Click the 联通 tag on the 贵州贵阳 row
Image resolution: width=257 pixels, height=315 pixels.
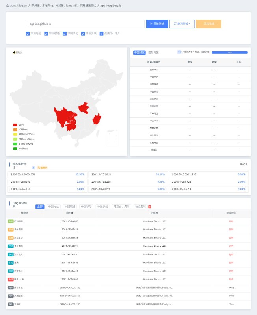[x=11, y=230]
